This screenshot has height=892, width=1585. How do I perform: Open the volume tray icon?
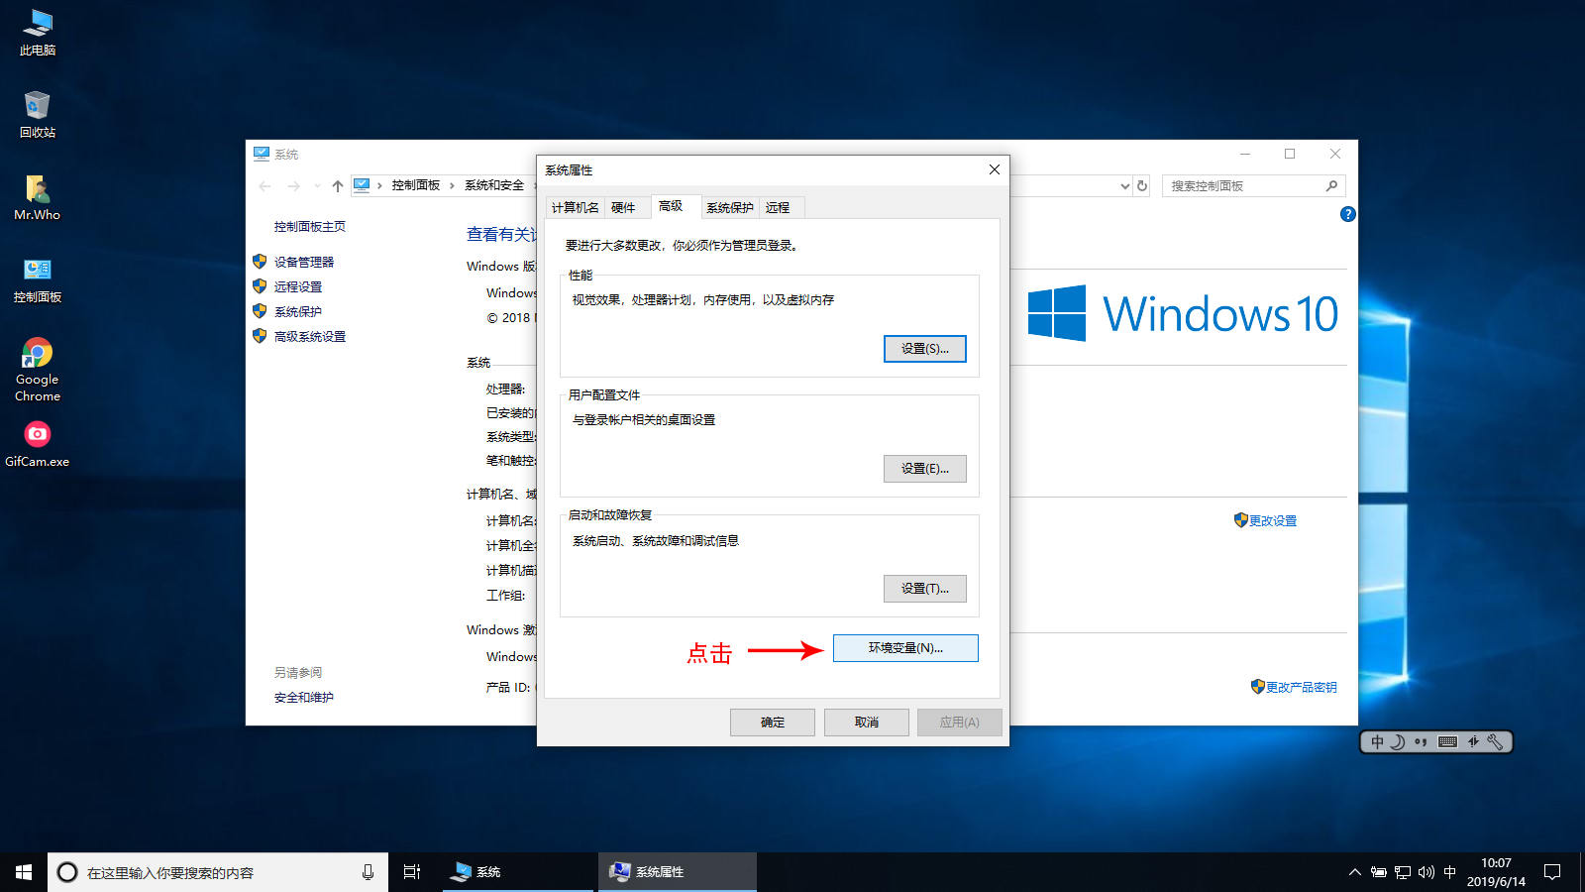1426,872
